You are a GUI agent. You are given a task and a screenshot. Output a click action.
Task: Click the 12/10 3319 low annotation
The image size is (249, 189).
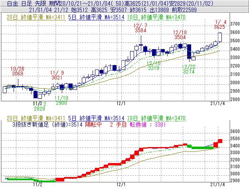(x=153, y=66)
